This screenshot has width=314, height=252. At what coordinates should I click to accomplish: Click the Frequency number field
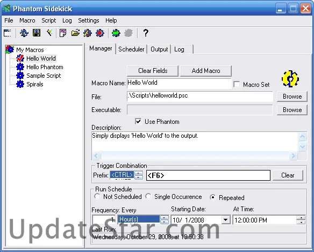pyautogui.click(x=104, y=219)
